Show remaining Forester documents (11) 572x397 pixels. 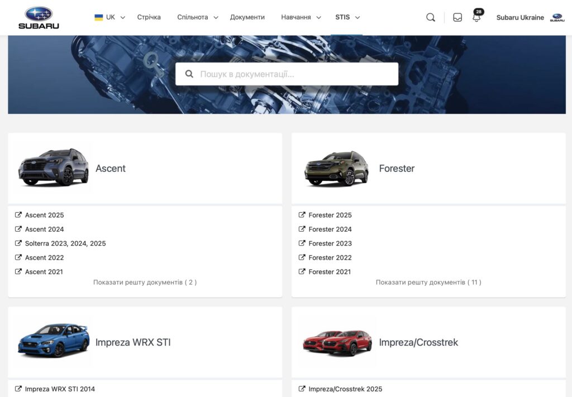(428, 283)
